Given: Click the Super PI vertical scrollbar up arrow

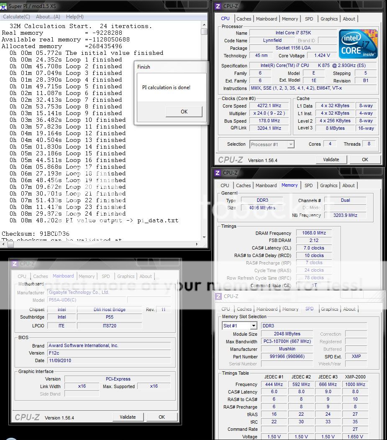Looking at the screenshot, I should point(204,25).
